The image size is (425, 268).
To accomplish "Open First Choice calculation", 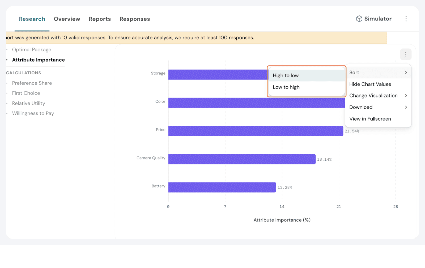I will point(26,93).
